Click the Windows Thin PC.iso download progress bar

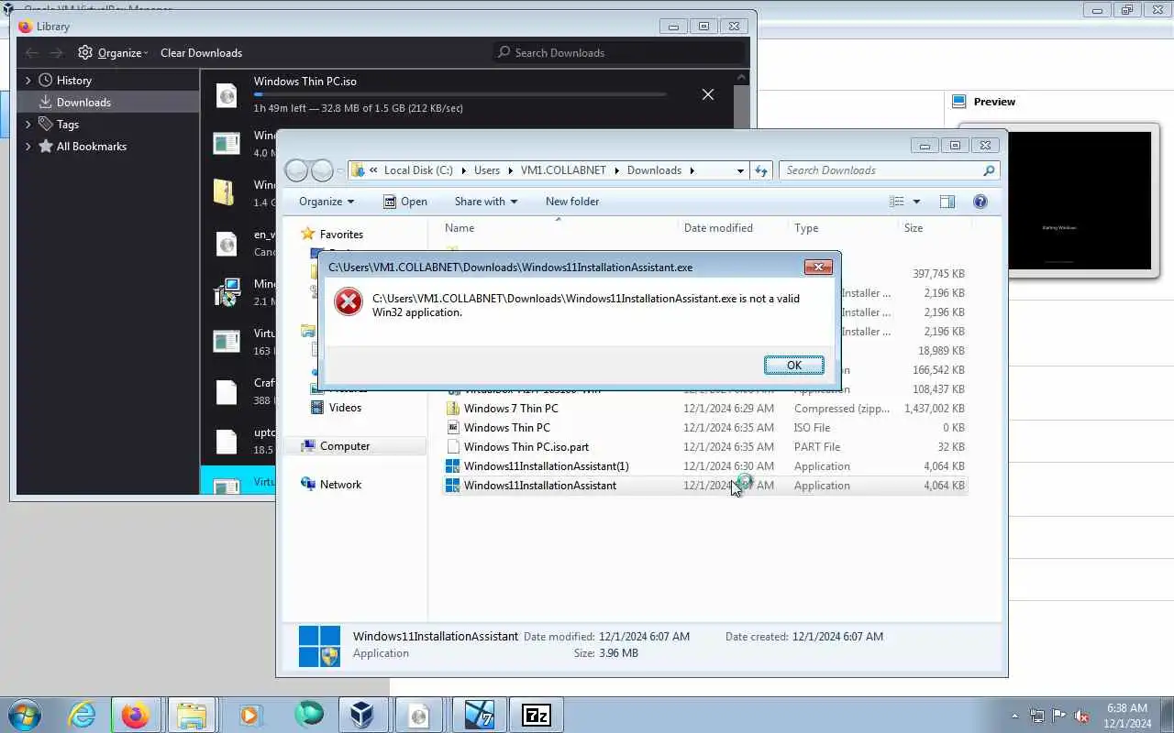460,93
